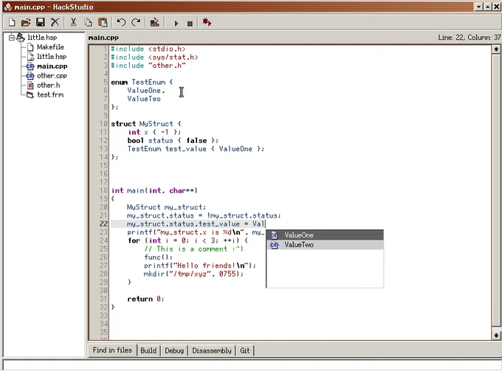Switch to the Find in files tab

pyautogui.click(x=112, y=350)
